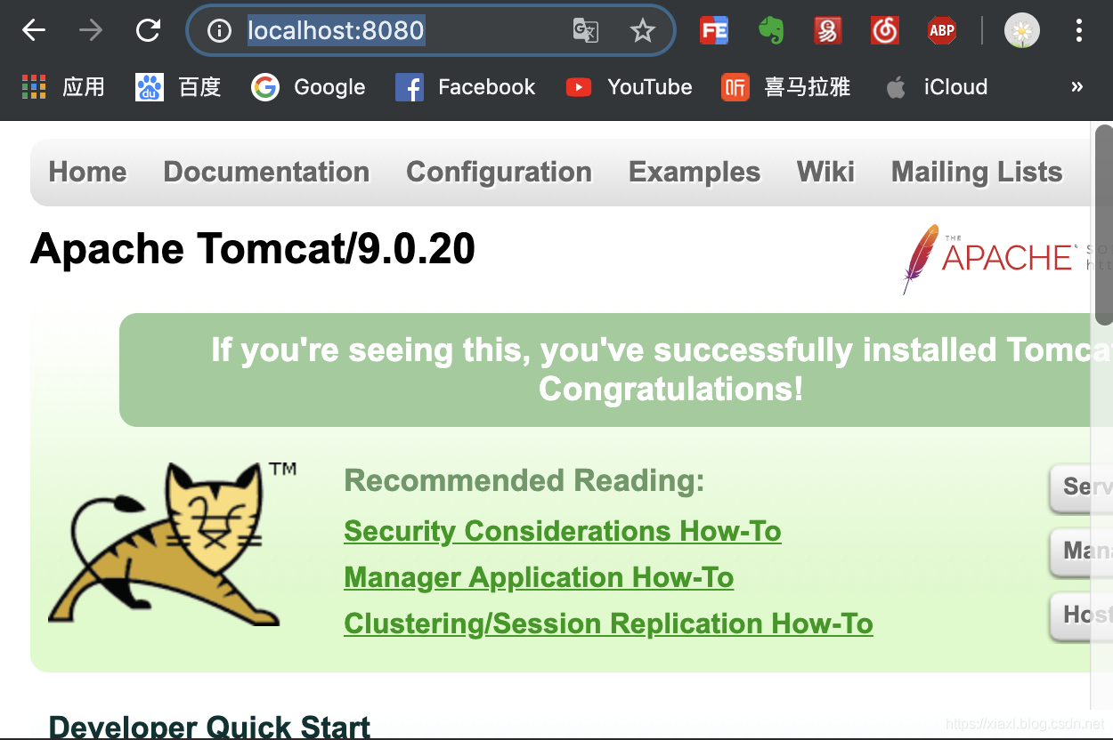Open the Chrome profile avatar
1113x740 pixels.
click(x=1022, y=31)
